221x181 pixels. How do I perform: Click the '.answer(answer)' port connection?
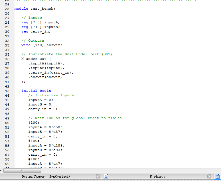[x=45, y=77]
